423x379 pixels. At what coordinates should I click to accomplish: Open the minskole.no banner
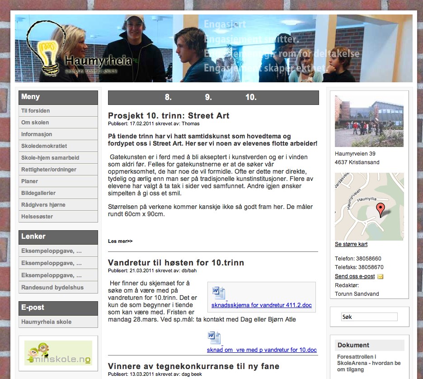point(58,353)
